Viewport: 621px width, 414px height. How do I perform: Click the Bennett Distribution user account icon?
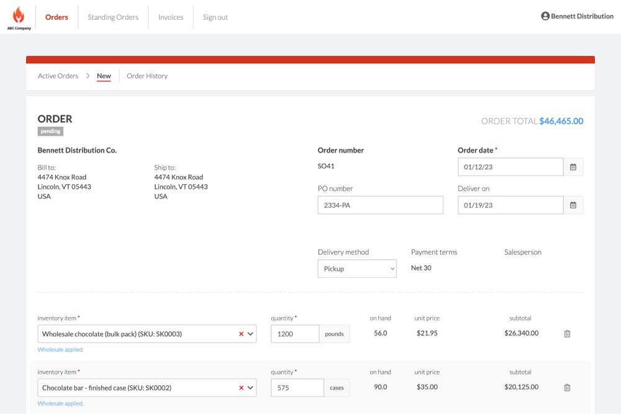545,16
